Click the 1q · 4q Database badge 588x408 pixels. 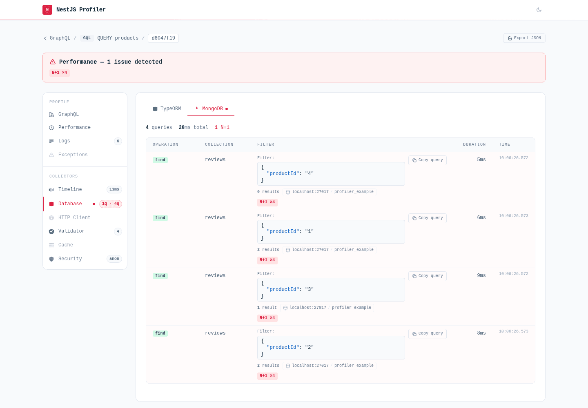(111, 204)
